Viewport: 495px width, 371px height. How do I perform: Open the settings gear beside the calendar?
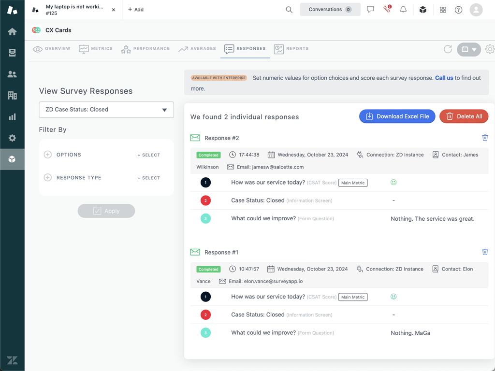[490, 49]
